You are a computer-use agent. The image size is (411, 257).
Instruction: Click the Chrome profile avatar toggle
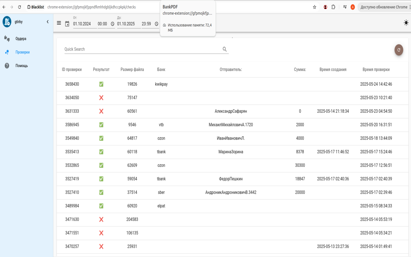(354, 7)
